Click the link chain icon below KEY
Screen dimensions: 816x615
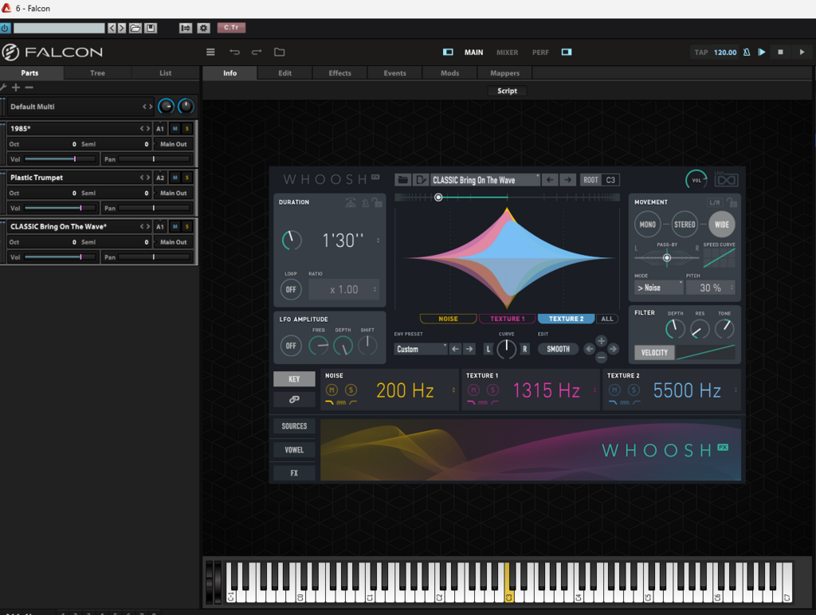click(x=294, y=400)
